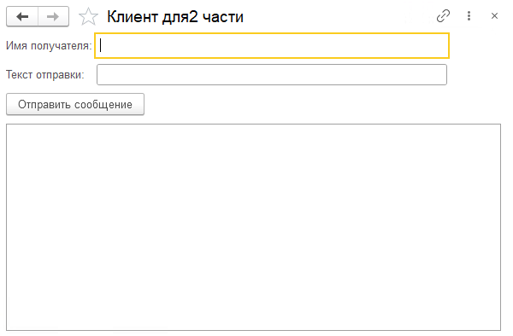Image resolution: width=513 pixels, height=336 pixels.
Task: Expand the vertical ellipsis options menu
Action: tap(469, 15)
